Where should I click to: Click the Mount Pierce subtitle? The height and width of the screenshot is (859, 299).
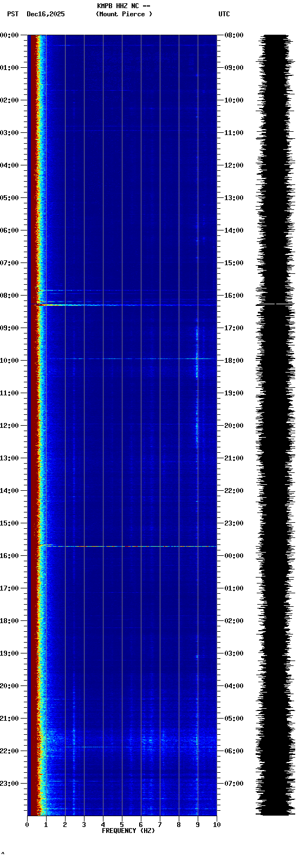pyautogui.click(x=124, y=14)
